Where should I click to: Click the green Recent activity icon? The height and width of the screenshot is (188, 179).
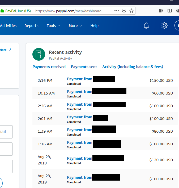click(39, 54)
